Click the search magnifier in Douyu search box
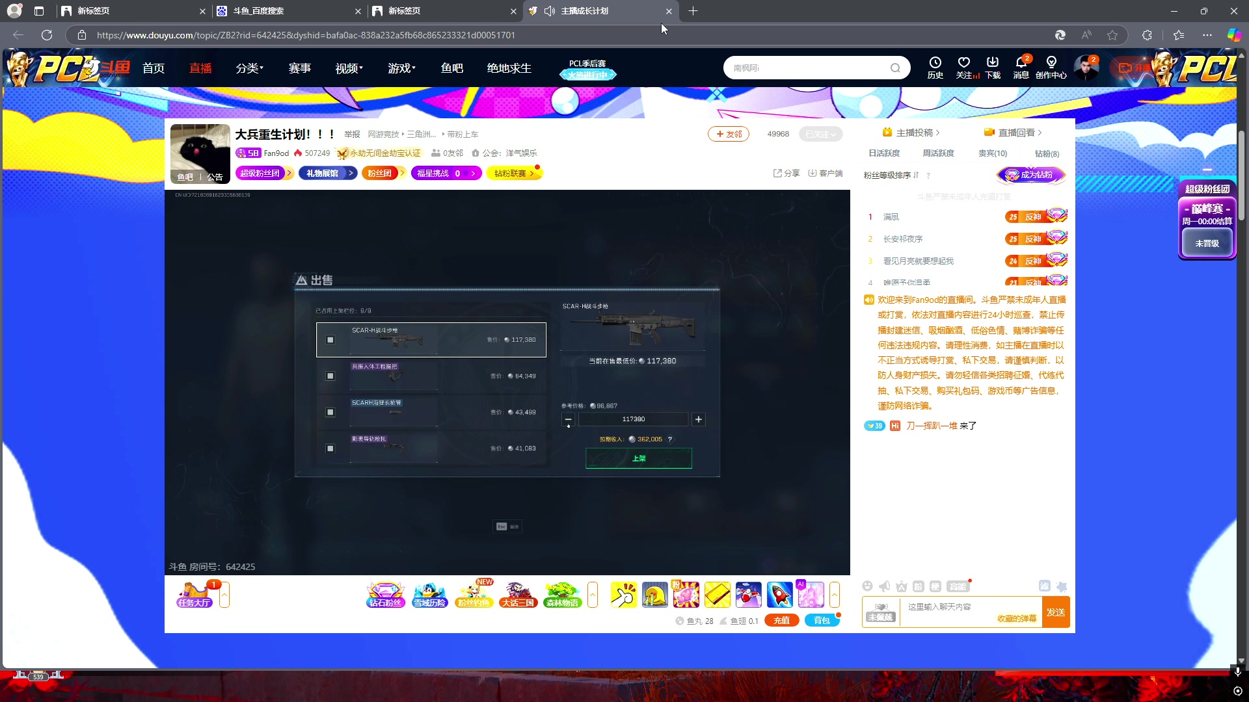The image size is (1249, 702). (x=896, y=68)
